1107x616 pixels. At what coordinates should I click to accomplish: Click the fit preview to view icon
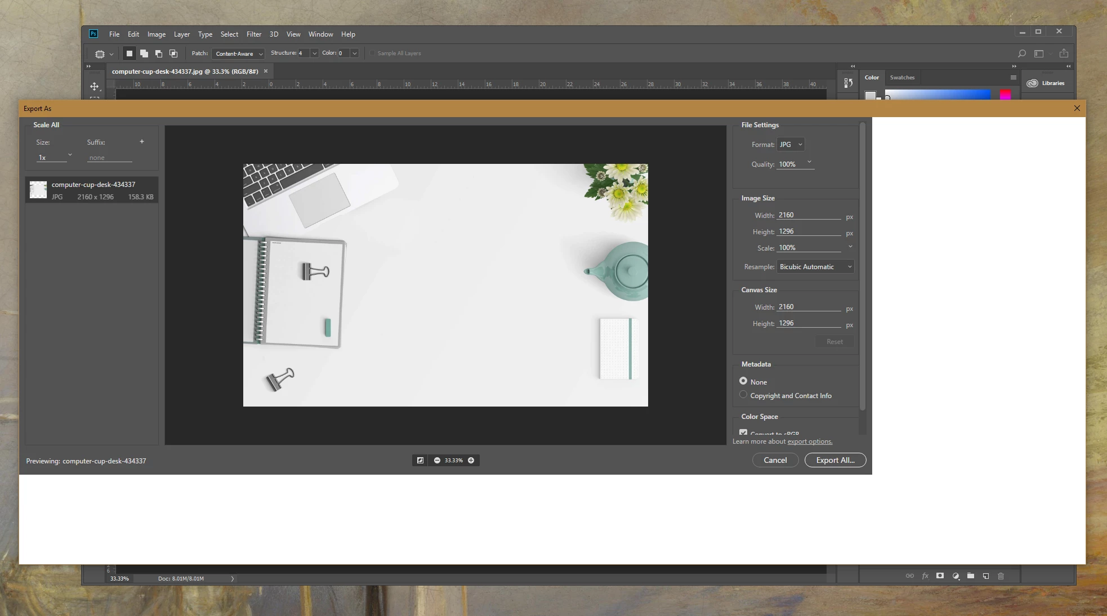point(420,461)
